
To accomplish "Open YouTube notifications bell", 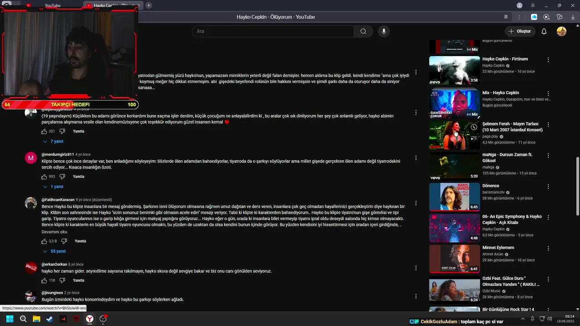I will (x=544, y=31).
